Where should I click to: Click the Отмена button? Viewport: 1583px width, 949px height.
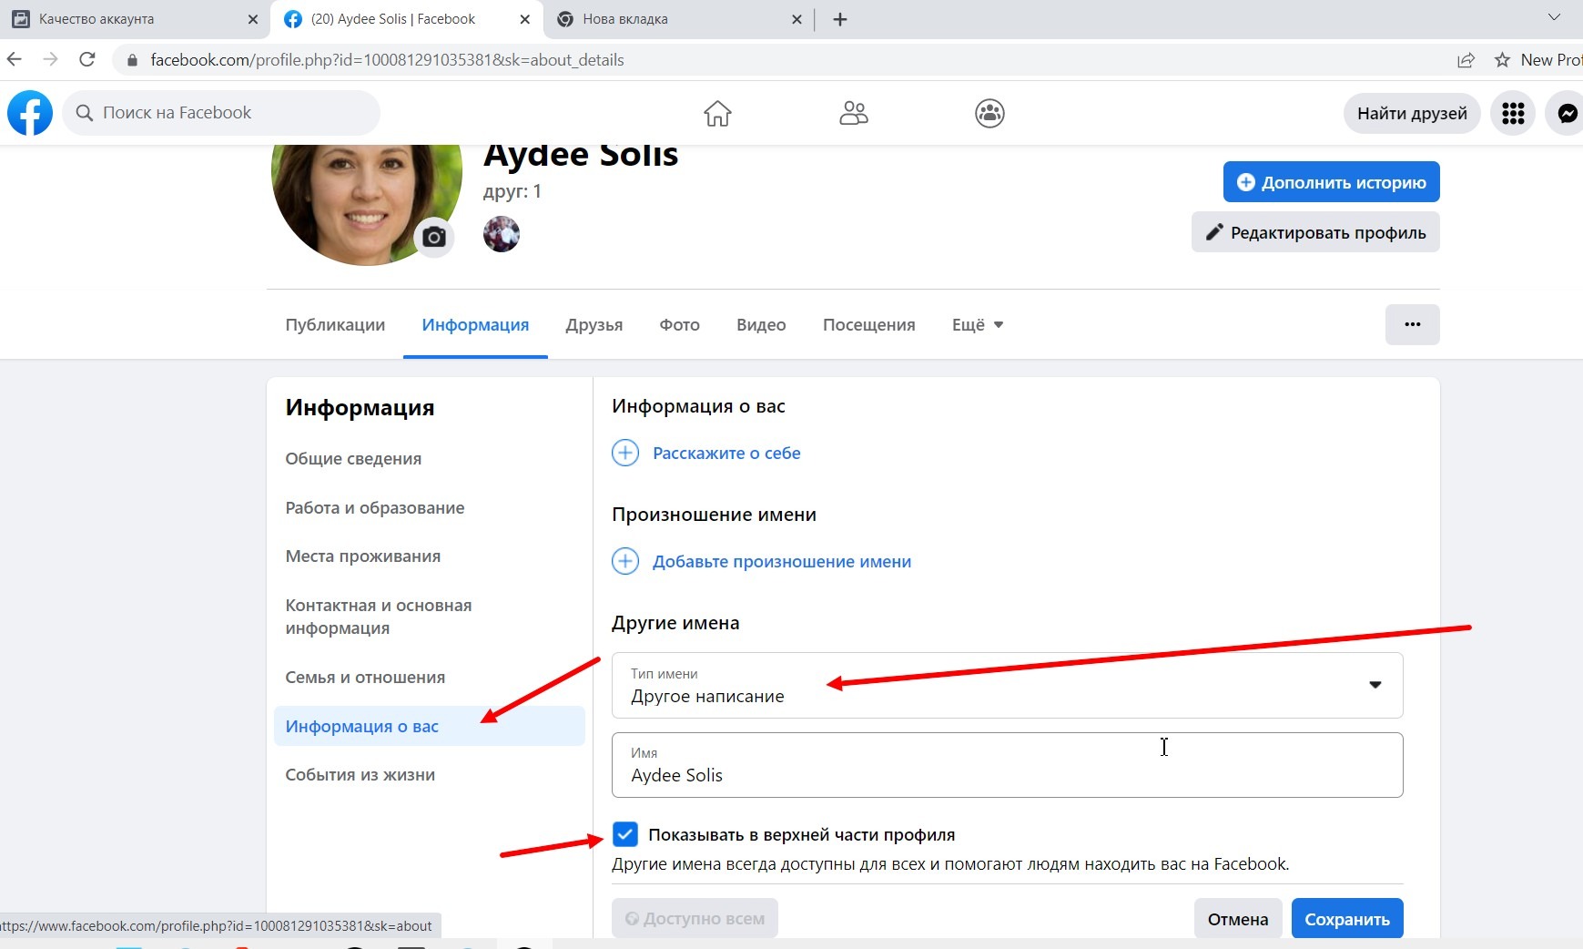click(1238, 919)
